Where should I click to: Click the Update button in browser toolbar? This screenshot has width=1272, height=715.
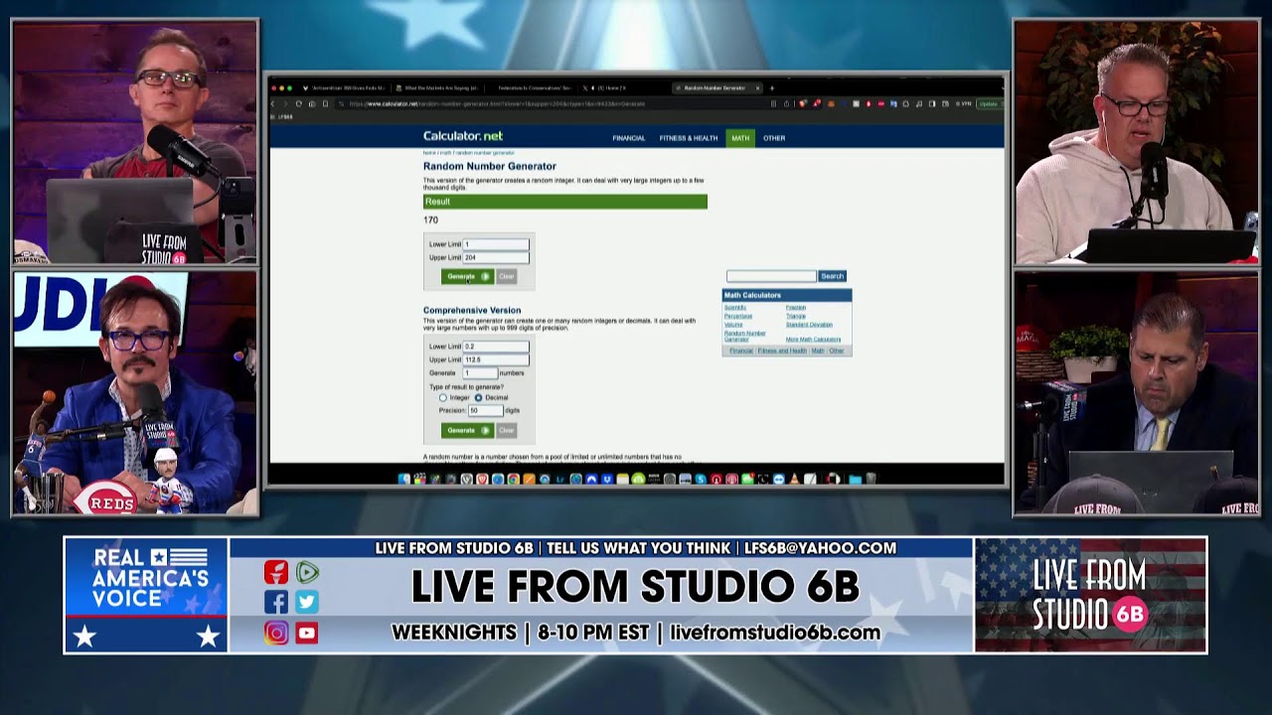pyautogui.click(x=989, y=103)
